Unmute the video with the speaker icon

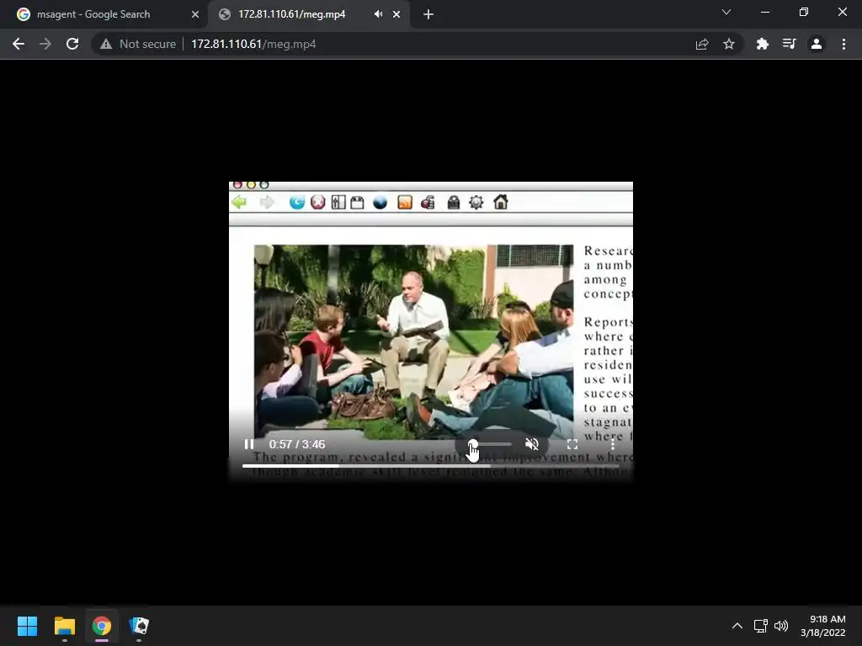pyautogui.click(x=532, y=444)
